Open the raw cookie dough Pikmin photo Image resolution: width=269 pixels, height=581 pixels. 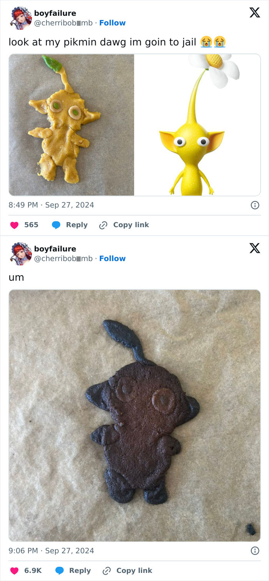pyautogui.click(x=71, y=124)
